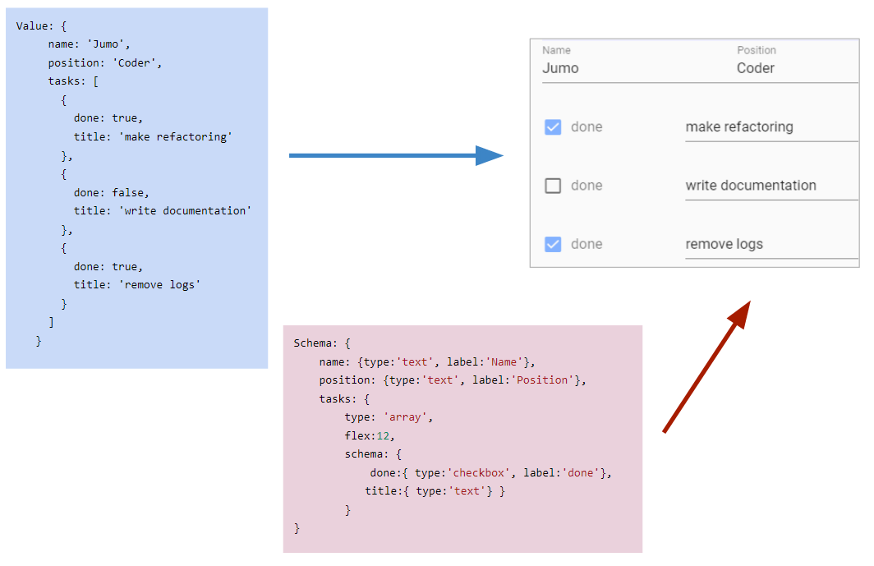Screen dimensions: 874x566
Task: Click the Name input field containing Jumo
Action: [639, 68]
